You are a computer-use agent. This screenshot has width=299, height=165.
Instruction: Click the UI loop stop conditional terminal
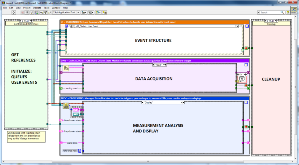pos(246,48)
